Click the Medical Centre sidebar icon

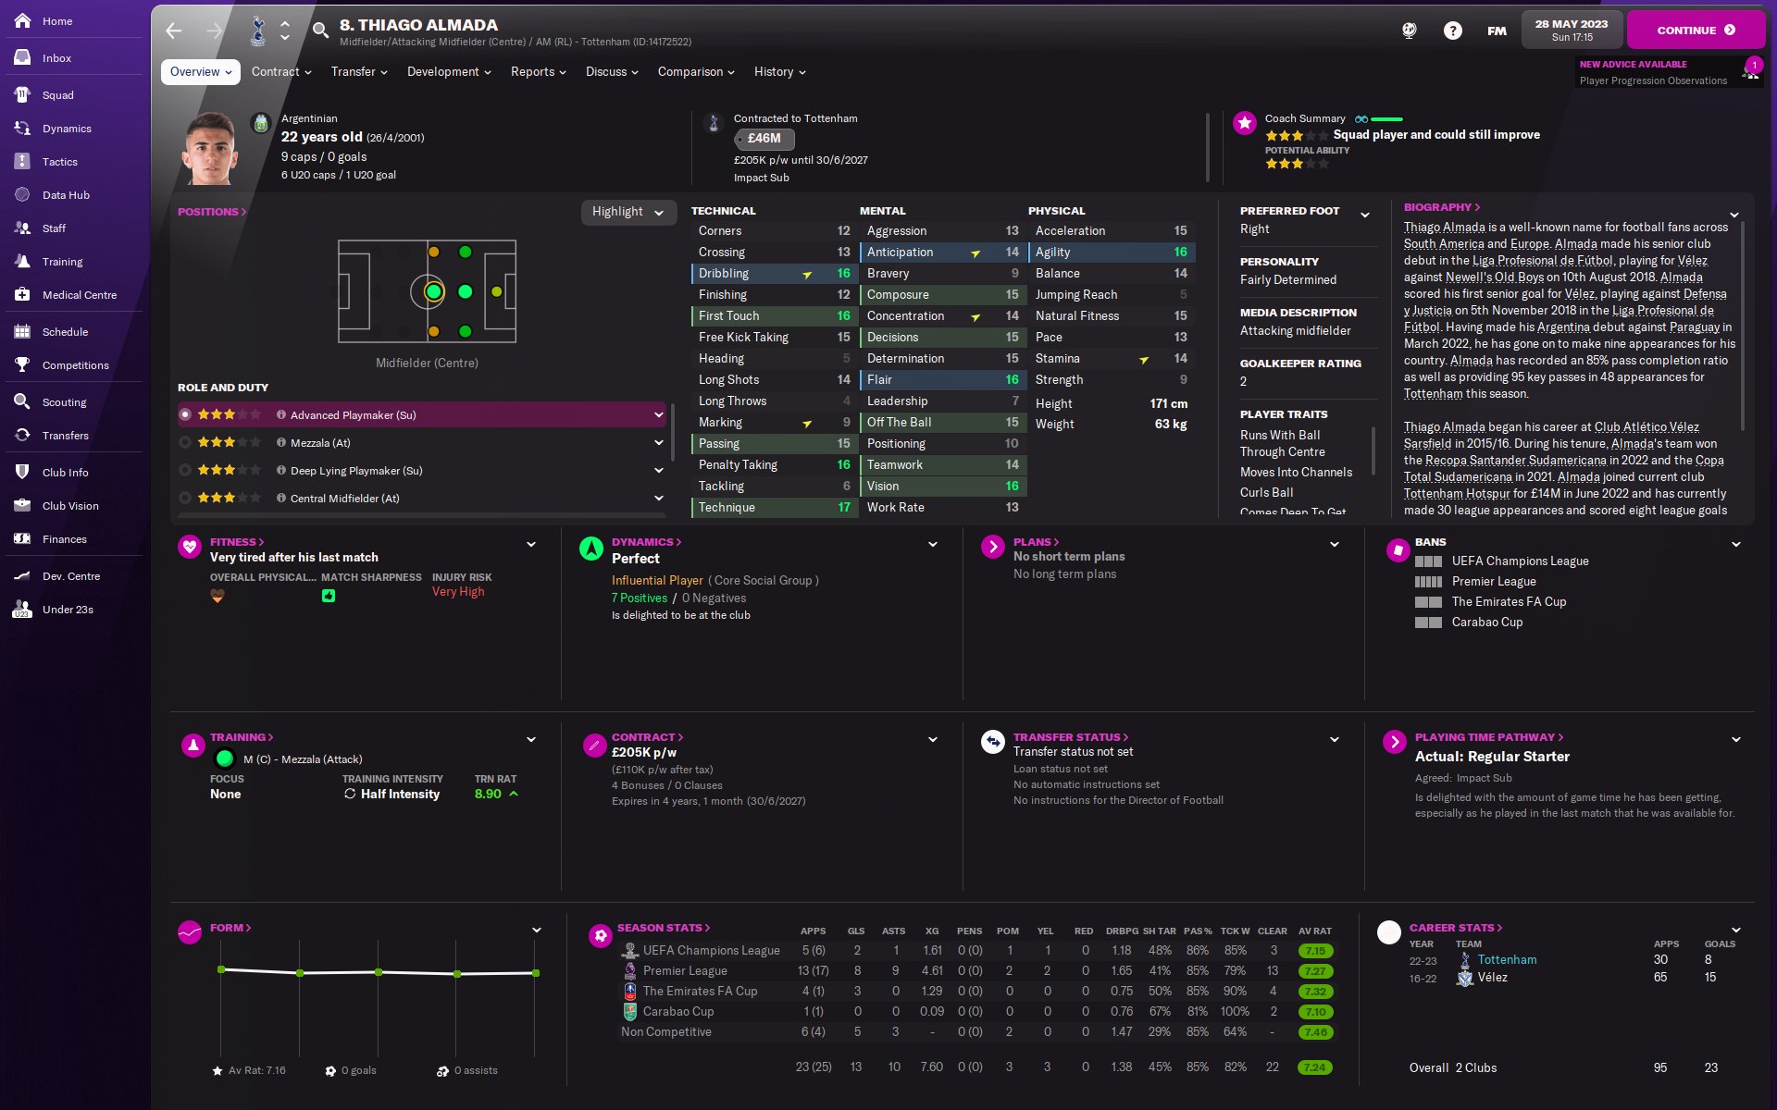pyautogui.click(x=23, y=295)
